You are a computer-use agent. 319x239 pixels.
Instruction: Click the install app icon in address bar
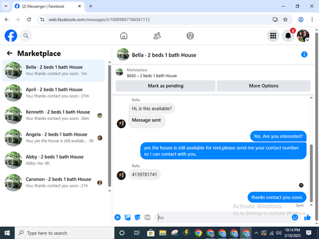click(x=275, y=20)
